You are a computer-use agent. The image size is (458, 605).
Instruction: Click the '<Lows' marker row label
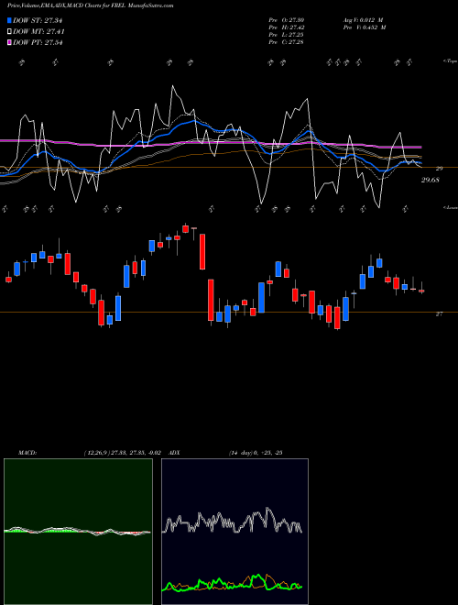pos(450,207)
